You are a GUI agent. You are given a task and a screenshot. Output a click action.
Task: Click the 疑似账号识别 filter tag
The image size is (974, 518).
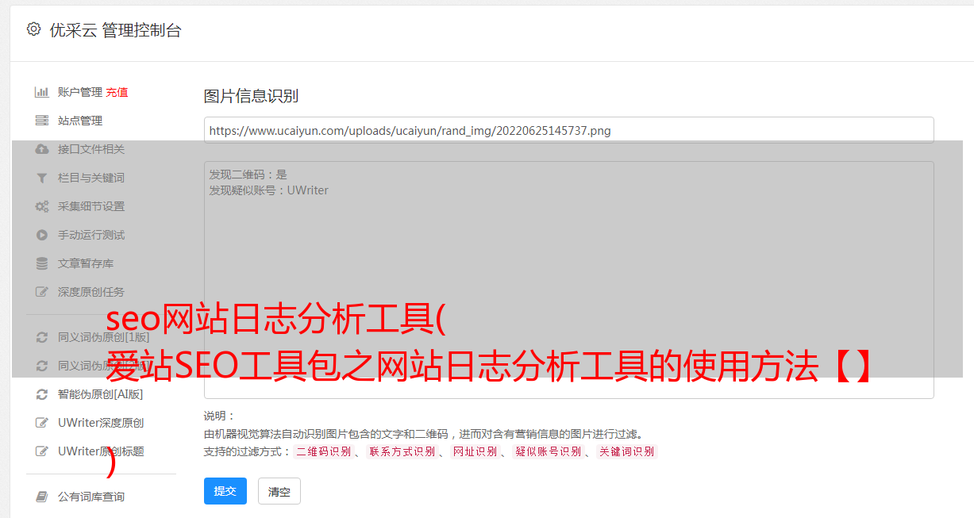click(x=549, y=451)
